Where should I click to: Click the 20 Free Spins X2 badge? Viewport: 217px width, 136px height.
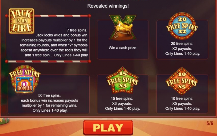click(x=182, y=26)
